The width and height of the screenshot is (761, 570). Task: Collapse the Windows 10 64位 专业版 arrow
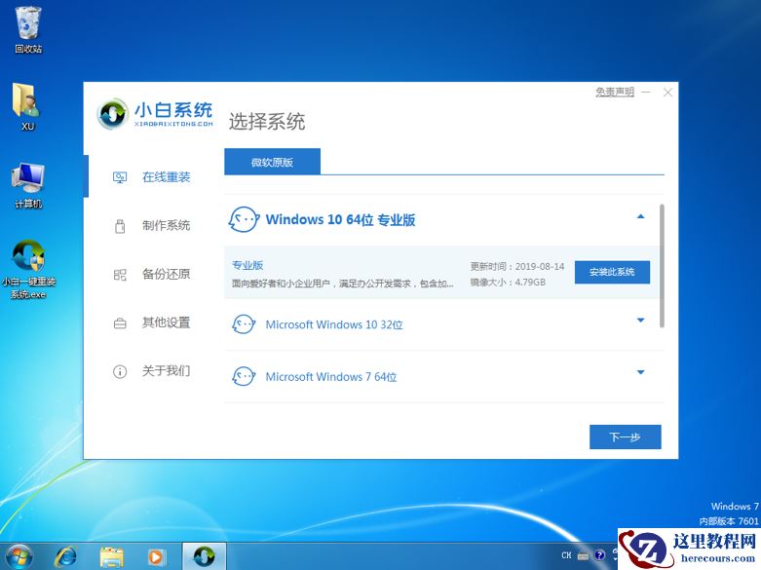pos(640,217)
